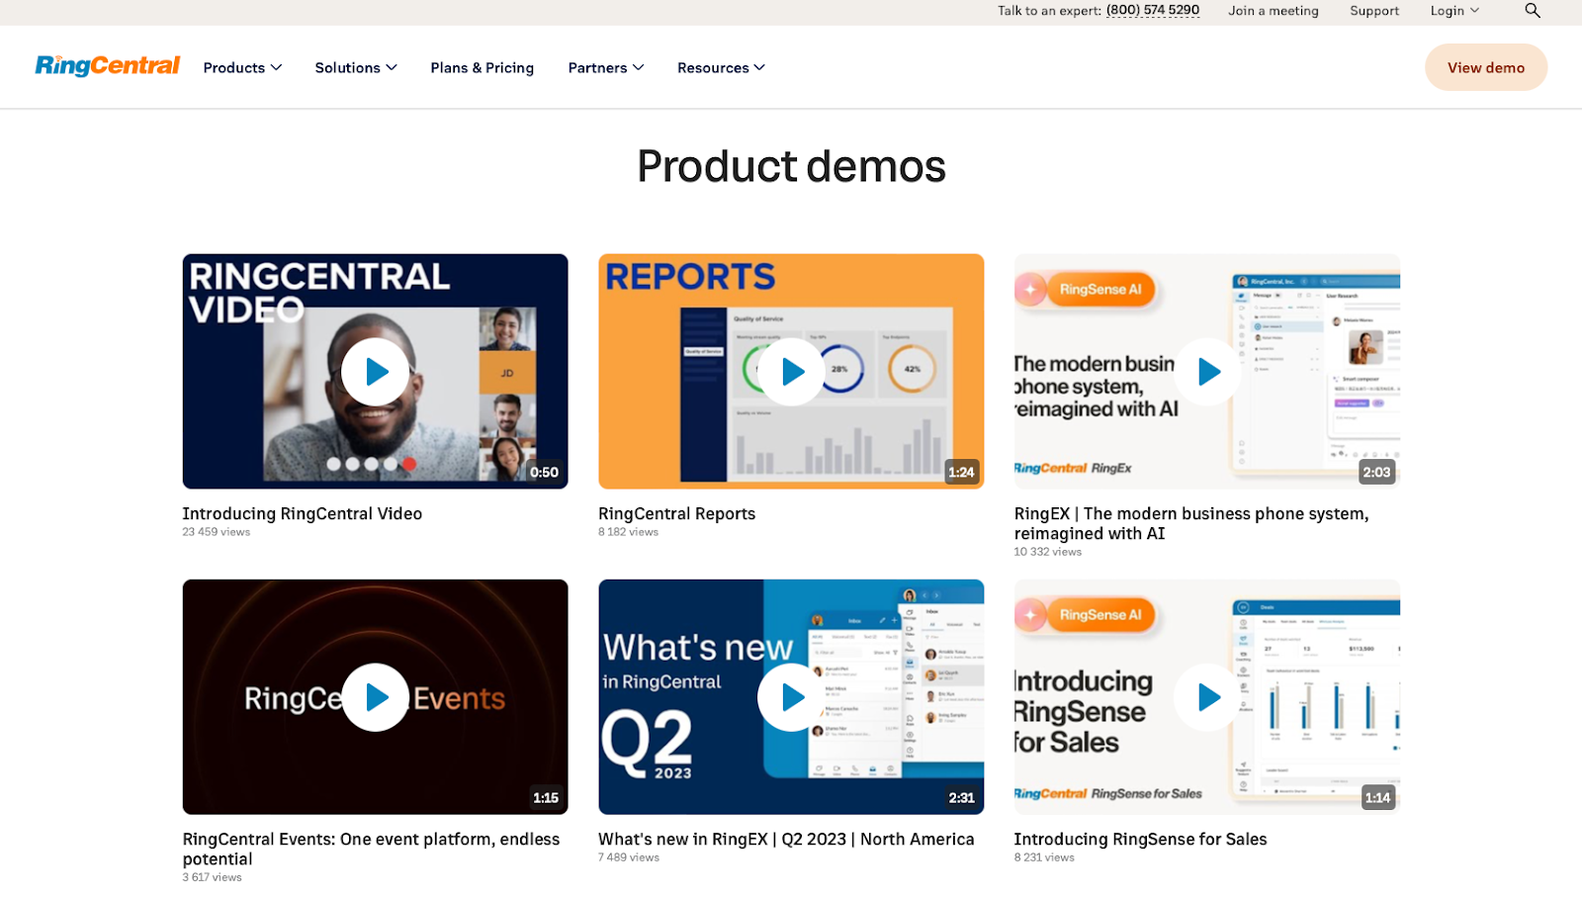Open the Introducing RingSense for Sales title
The width and height of the screenshot is (1582, 899).
[x=1140, y=839]
